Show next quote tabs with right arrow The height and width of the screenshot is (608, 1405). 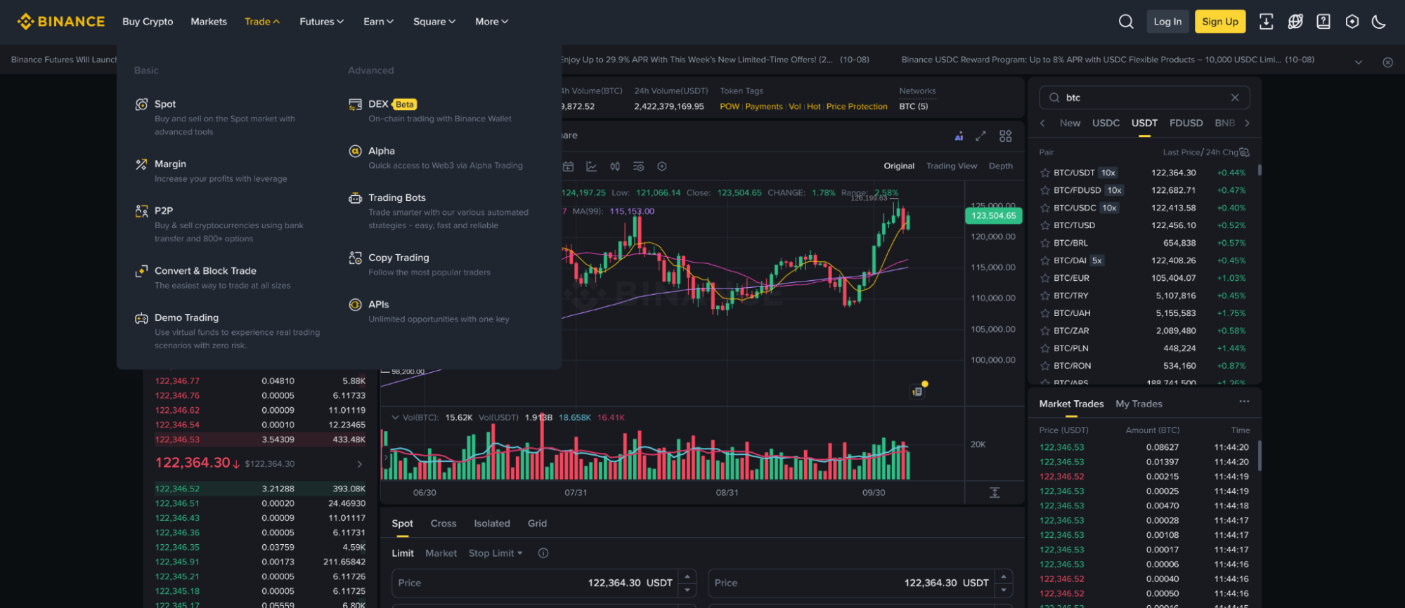pyautogui.click(x=1248, y=123)
